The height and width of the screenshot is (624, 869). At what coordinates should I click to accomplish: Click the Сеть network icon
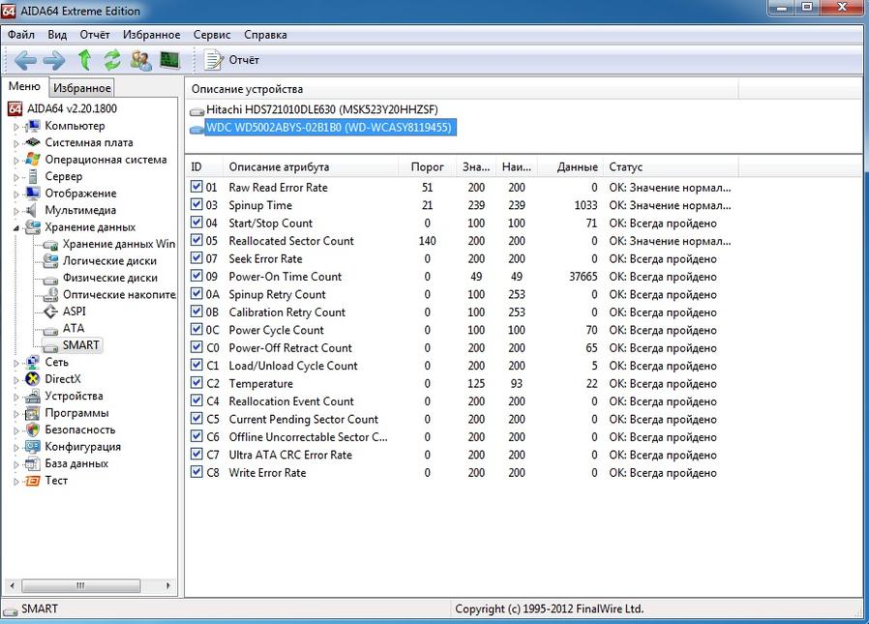(x=33, y=363)
